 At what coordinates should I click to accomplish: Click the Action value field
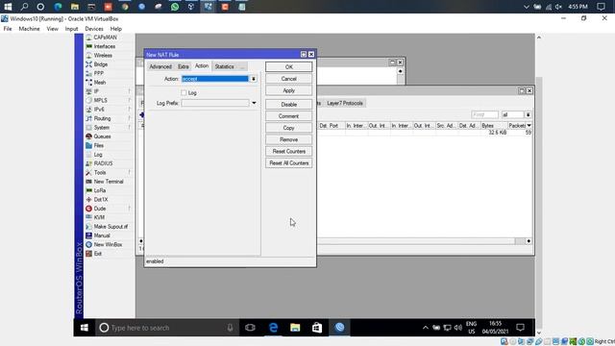pos(215,79)
